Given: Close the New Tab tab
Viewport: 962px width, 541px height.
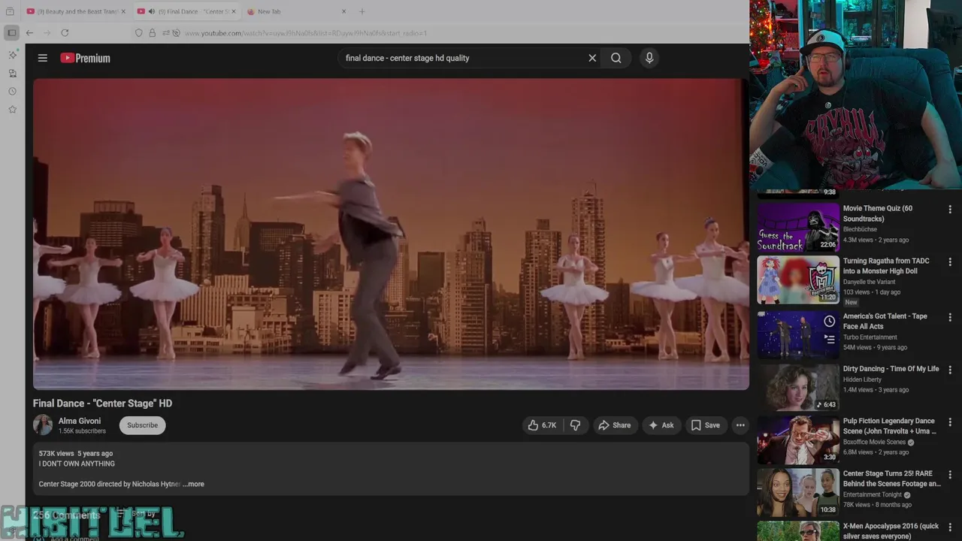Looking at the screenshot, I should pos(343,11).
